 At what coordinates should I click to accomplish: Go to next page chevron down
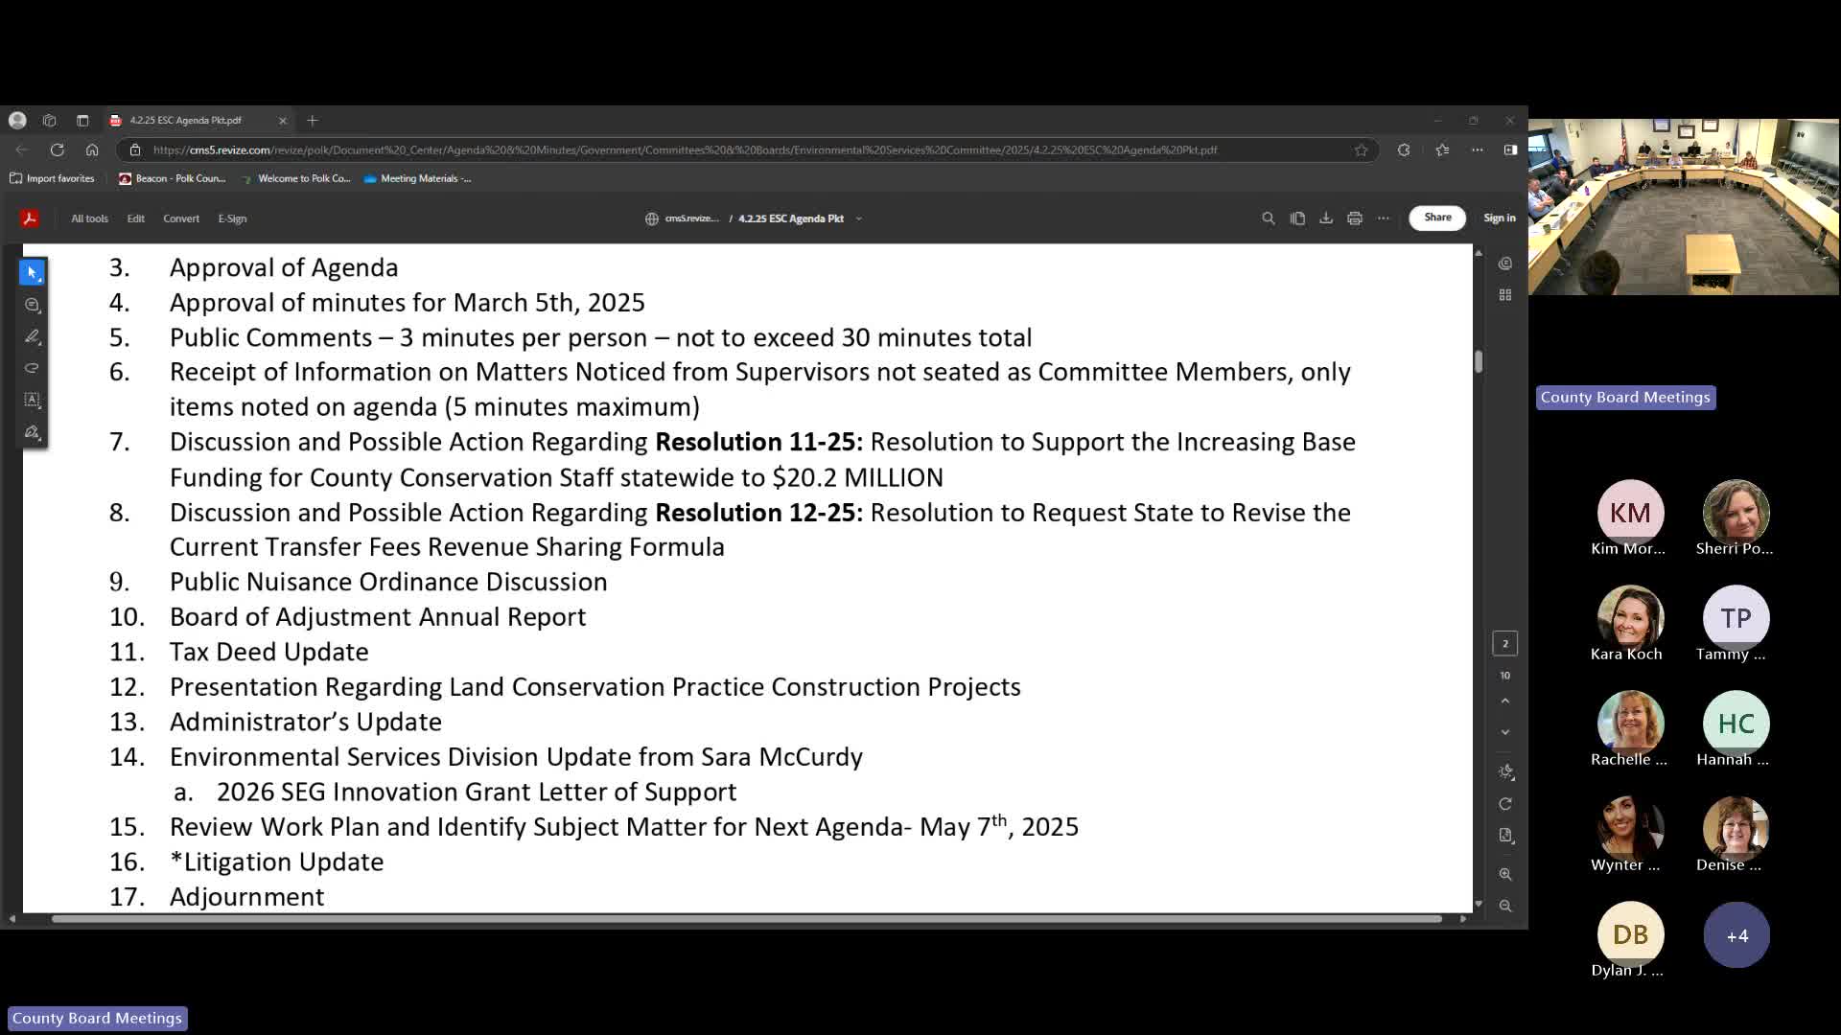pyautogui.click(x=1505, y=732)
